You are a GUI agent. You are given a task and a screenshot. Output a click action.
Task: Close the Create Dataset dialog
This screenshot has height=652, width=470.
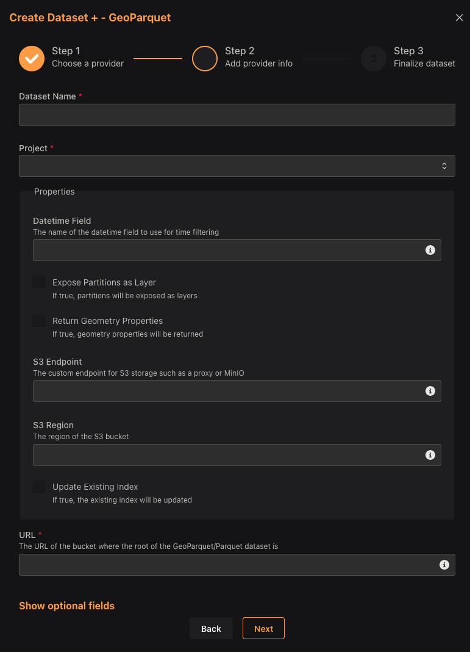(459, 18)
